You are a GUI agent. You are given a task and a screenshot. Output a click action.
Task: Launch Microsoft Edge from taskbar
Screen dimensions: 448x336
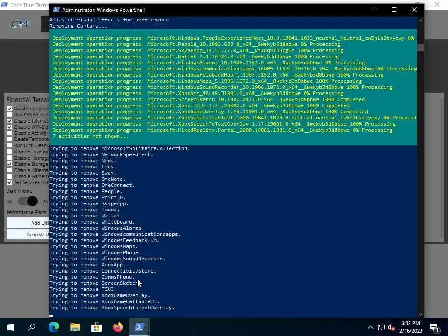click(53, 327)
